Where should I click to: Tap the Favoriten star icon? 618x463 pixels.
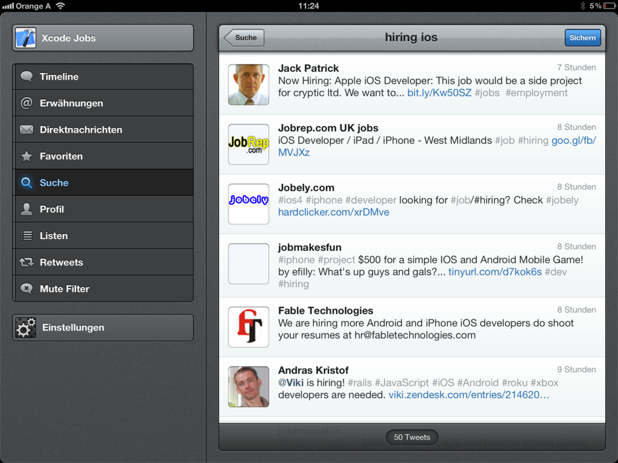click(x=27, y=156)
